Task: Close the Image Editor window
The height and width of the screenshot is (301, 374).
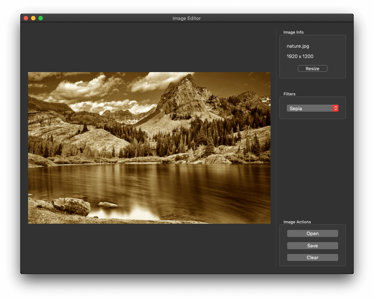Action: point(26,18)
